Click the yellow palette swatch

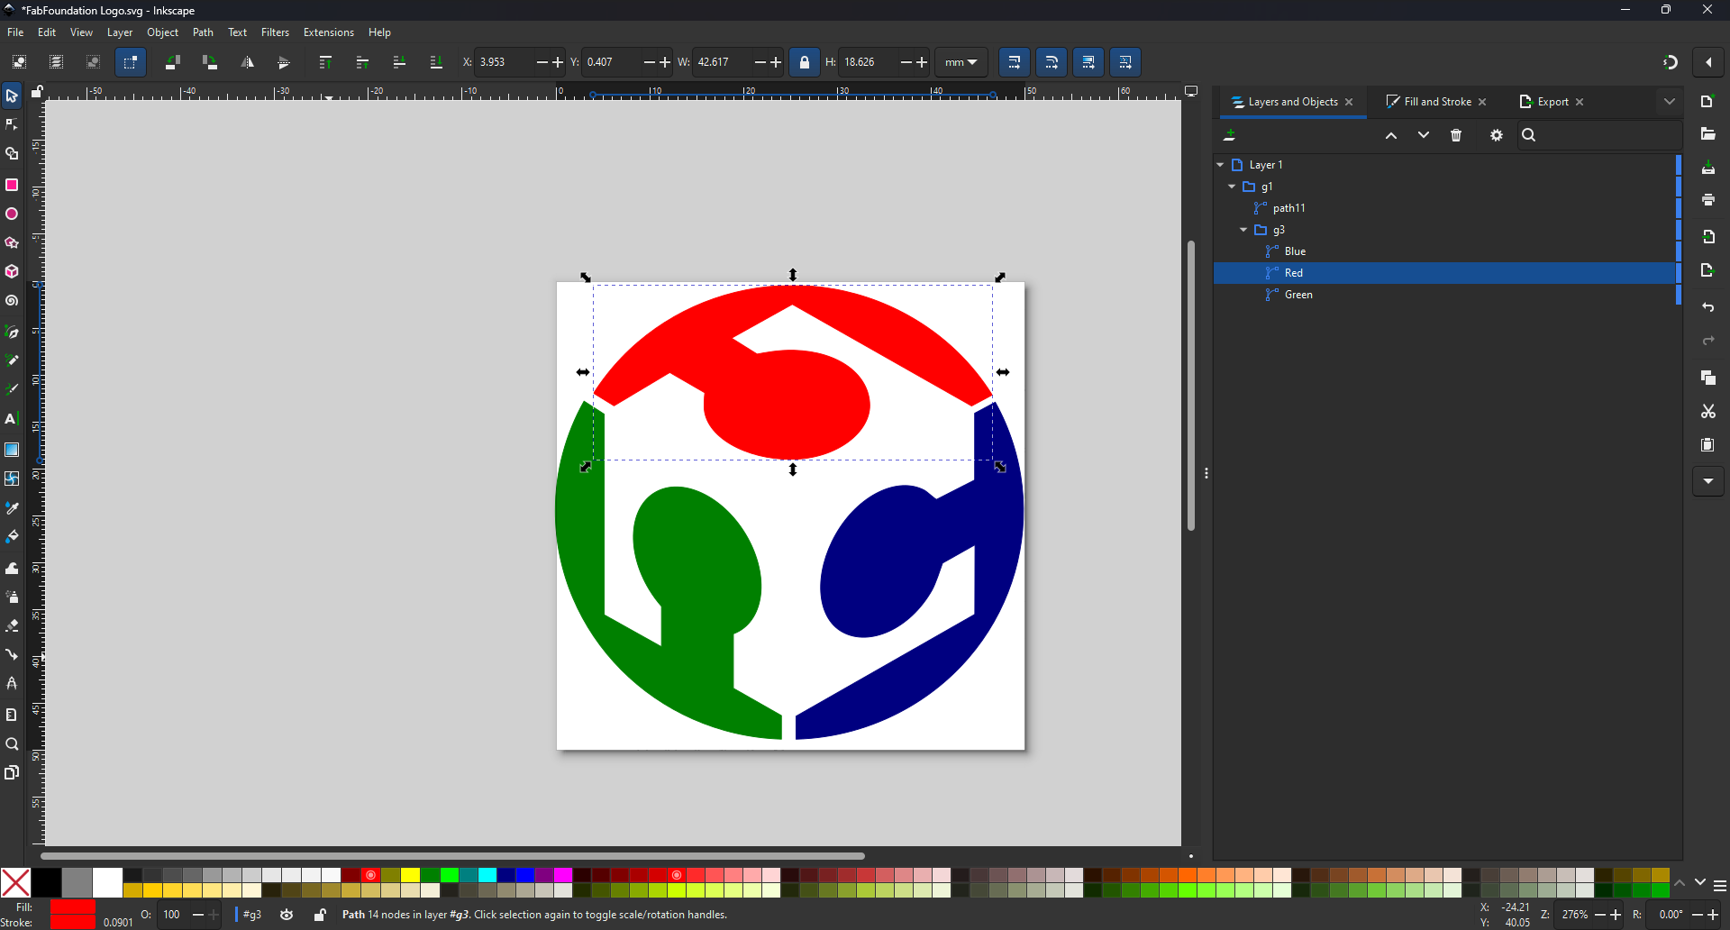[410, 876]
